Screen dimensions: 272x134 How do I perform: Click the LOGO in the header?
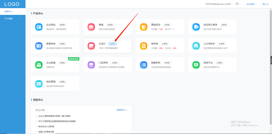click(x=12, y=4)
